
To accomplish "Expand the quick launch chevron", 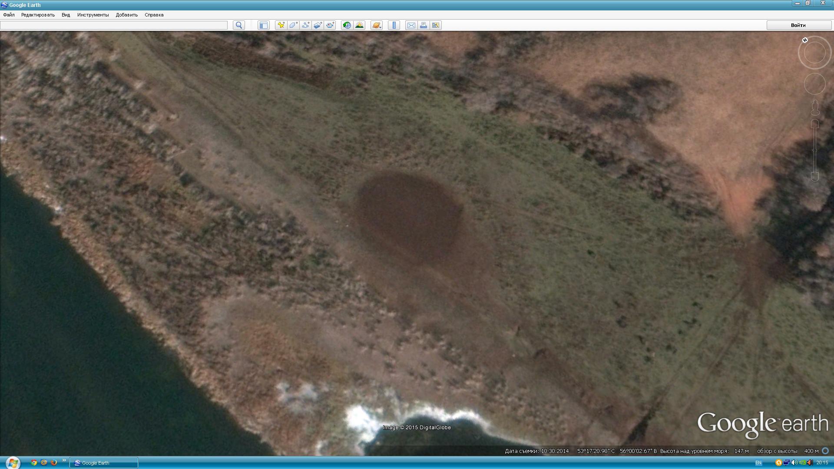I will pyautogui.click(x=64, y=461).
